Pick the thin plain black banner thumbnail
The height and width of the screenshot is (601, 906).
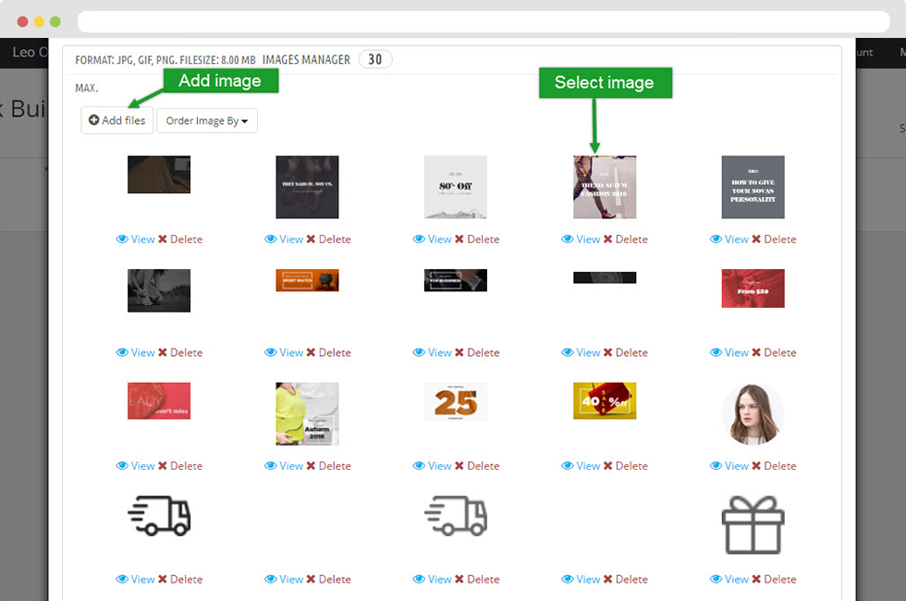point(605,277)
